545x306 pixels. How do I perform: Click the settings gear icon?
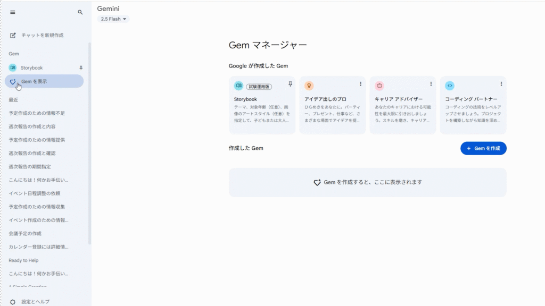click(x=13, y=302)
